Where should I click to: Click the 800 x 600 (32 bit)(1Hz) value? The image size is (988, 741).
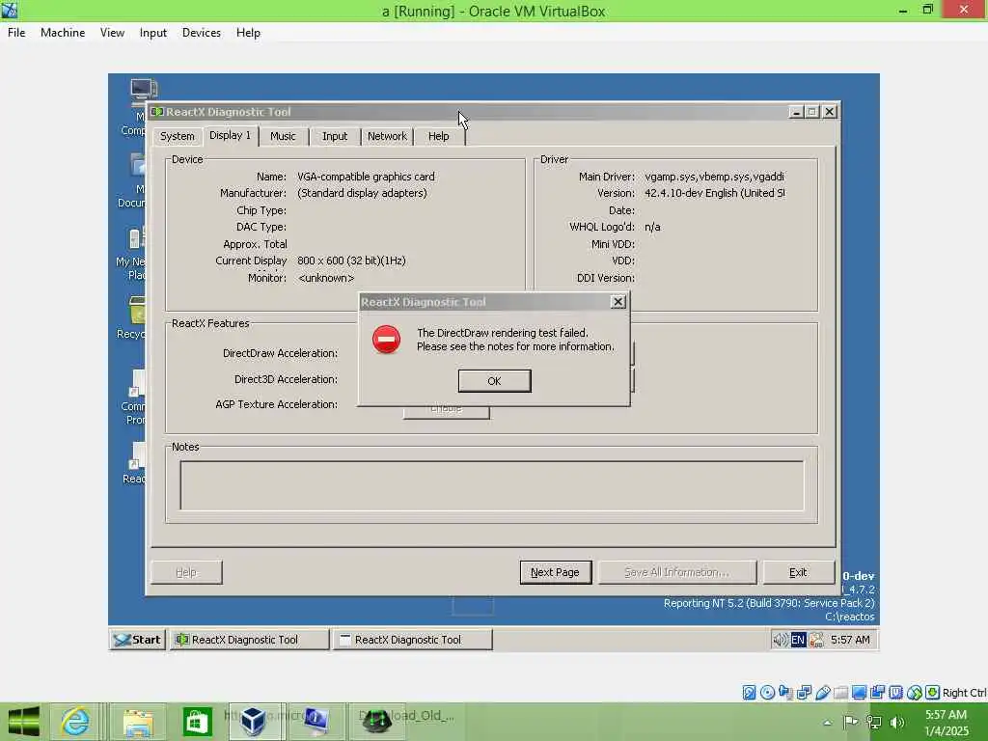tap(351, 261)
